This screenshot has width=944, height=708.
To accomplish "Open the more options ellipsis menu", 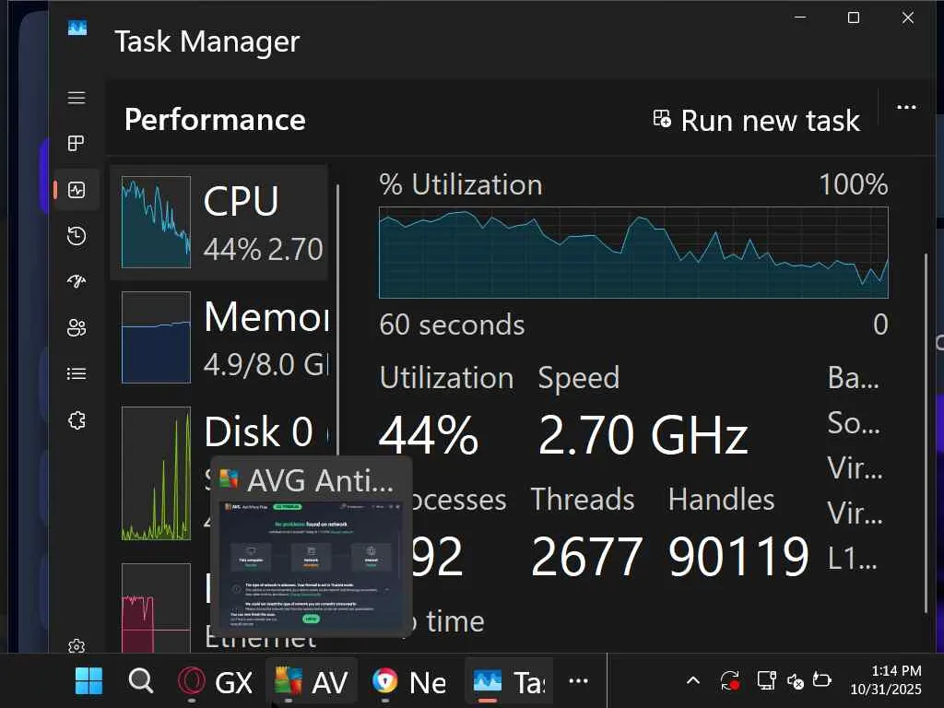I will tap(906, 108).
